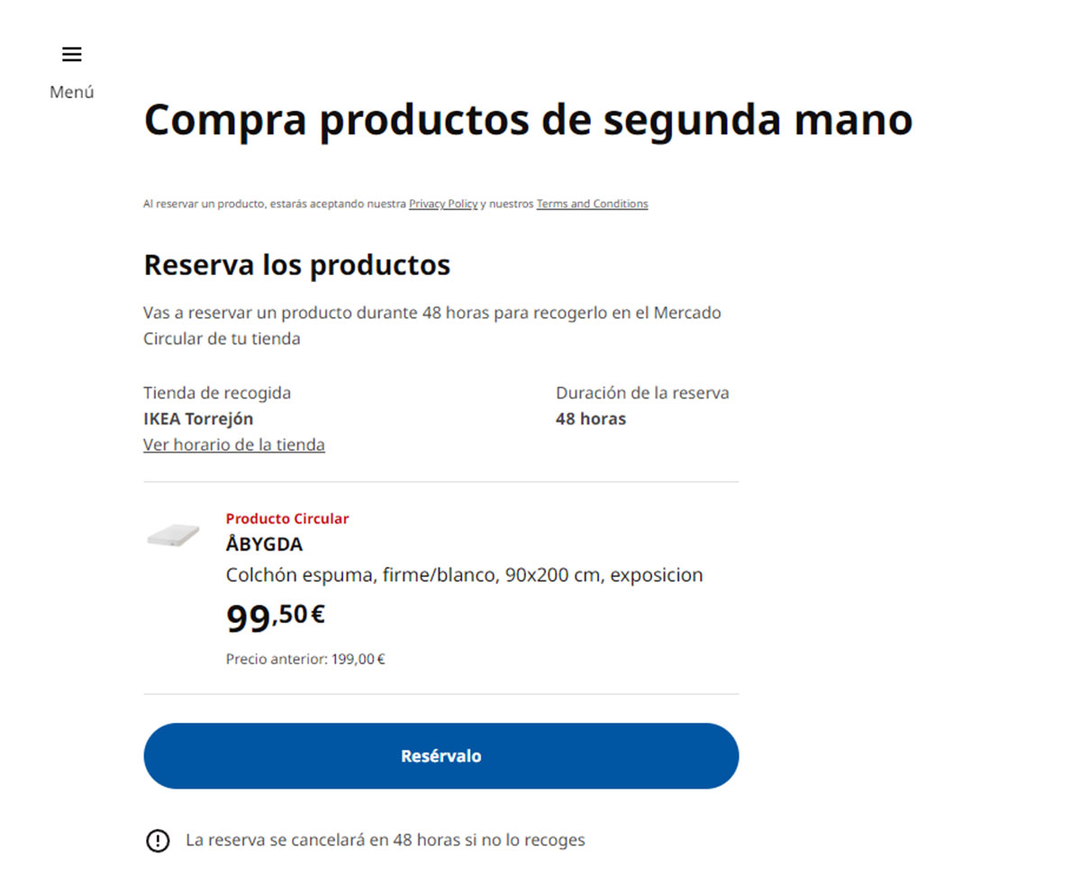Screen dimensions: 1081x894
Task: Open the hamburger menu icon
Action: [72, 54]
